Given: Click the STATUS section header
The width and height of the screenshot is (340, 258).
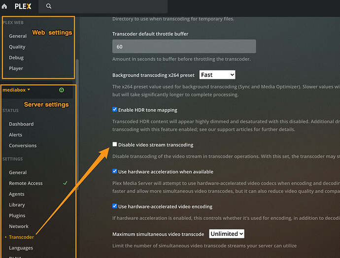Looking at the screenshot, I should click(10, 110).
